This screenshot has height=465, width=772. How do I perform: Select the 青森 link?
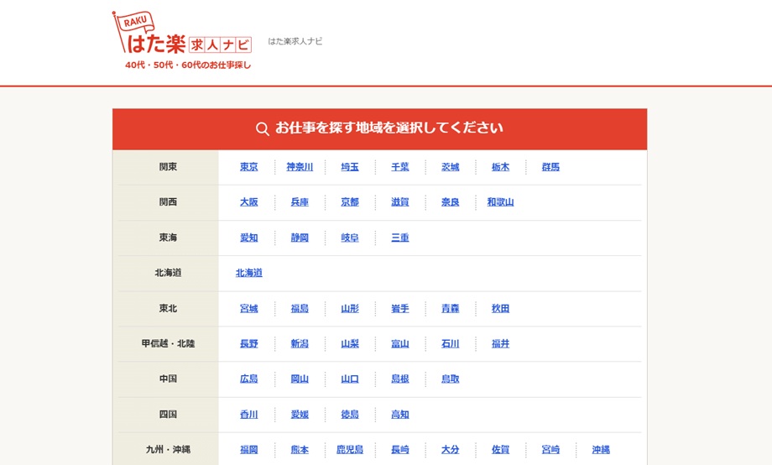(x=451, y=309)
